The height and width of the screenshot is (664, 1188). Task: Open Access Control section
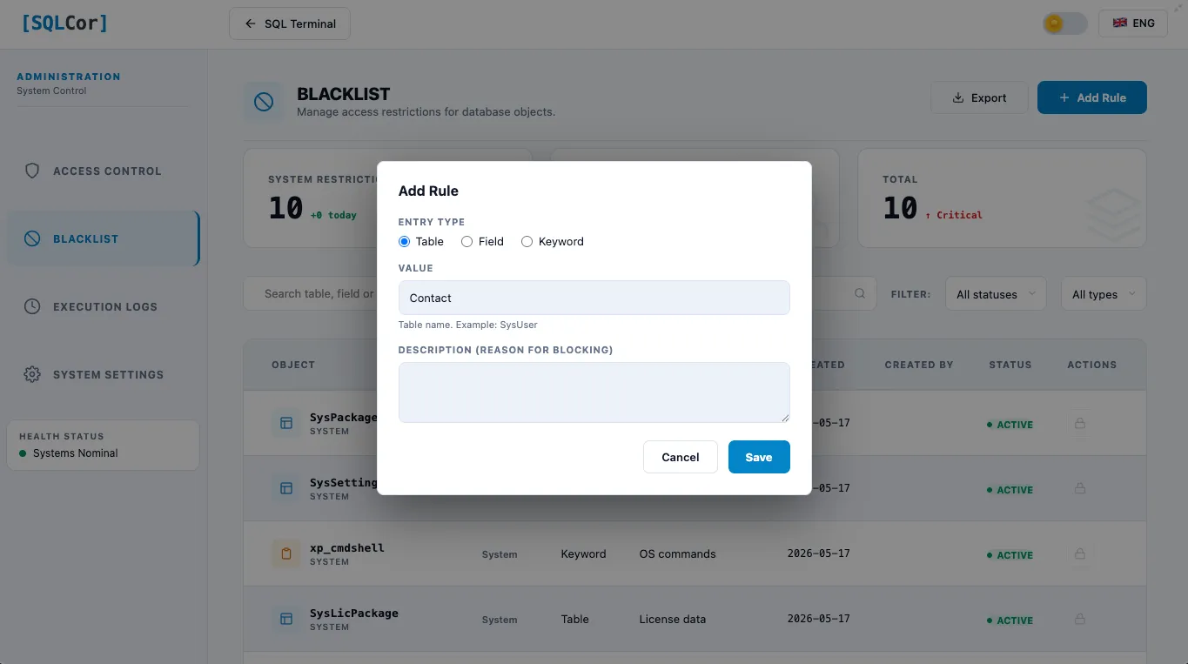(x=103, y=171)
